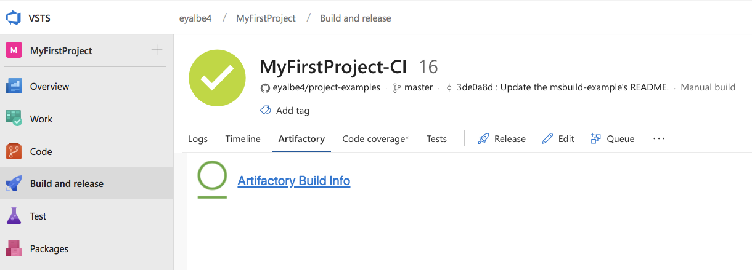Open the Test flask icon

[14, 216]
